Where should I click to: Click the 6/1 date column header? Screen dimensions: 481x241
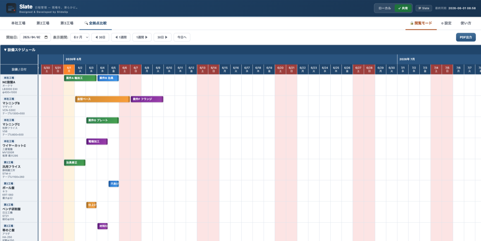point(69,69)
